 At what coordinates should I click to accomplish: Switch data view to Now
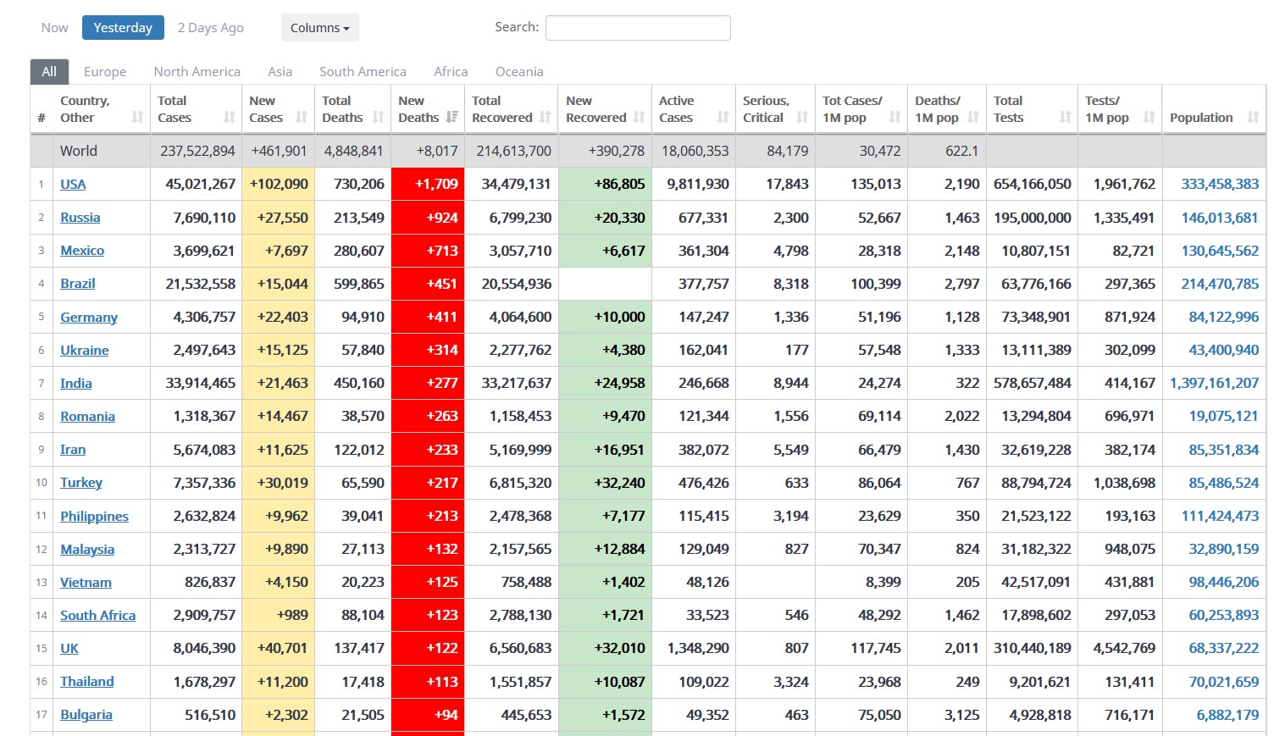tap(54, 28)
